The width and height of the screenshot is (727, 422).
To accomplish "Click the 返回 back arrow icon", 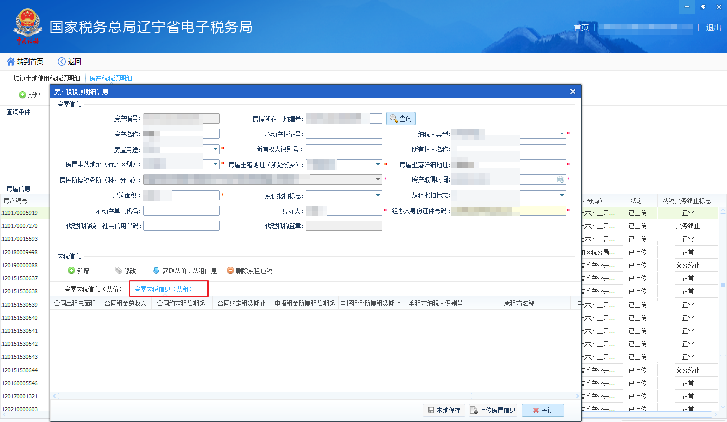I will [62, 62].
